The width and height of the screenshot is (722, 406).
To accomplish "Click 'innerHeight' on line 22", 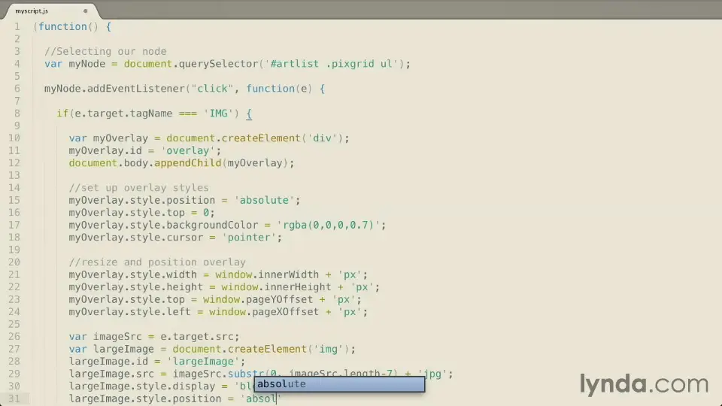I will (298, 287).
